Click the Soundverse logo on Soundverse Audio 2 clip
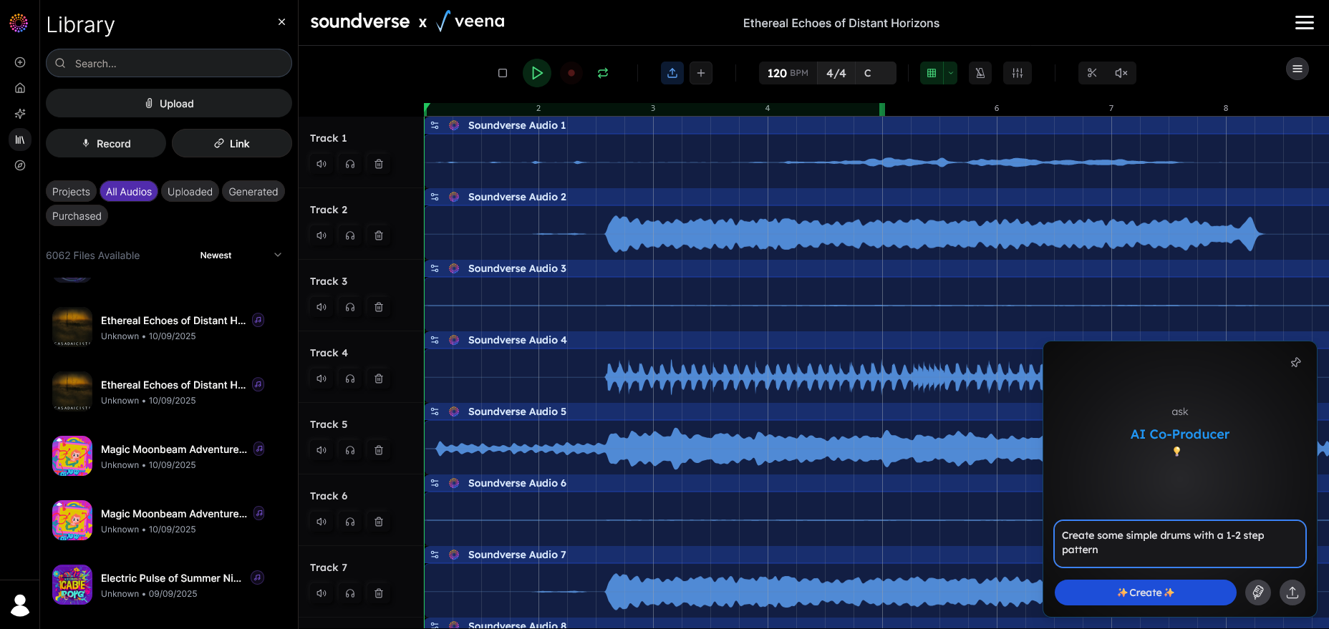This screenshot has width=1329, height=629. click(x=454, y=197)
